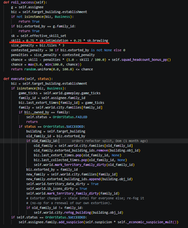Viewport: 188px width, 228px height.
Task: Click '# Extorter changed' comment line
Action: tap(85, 198)
